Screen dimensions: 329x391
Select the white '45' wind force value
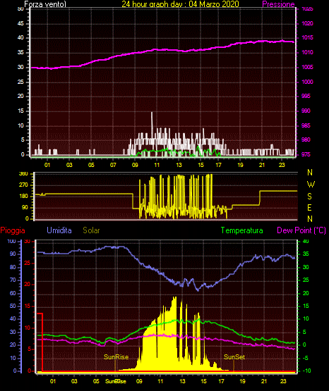tap(20, 23)
